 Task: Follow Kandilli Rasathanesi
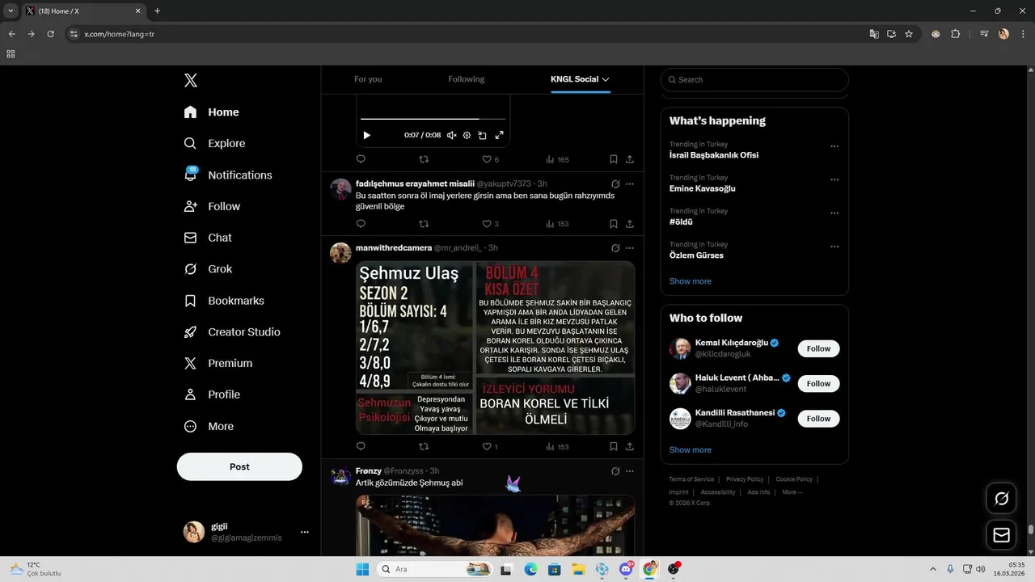818,419
